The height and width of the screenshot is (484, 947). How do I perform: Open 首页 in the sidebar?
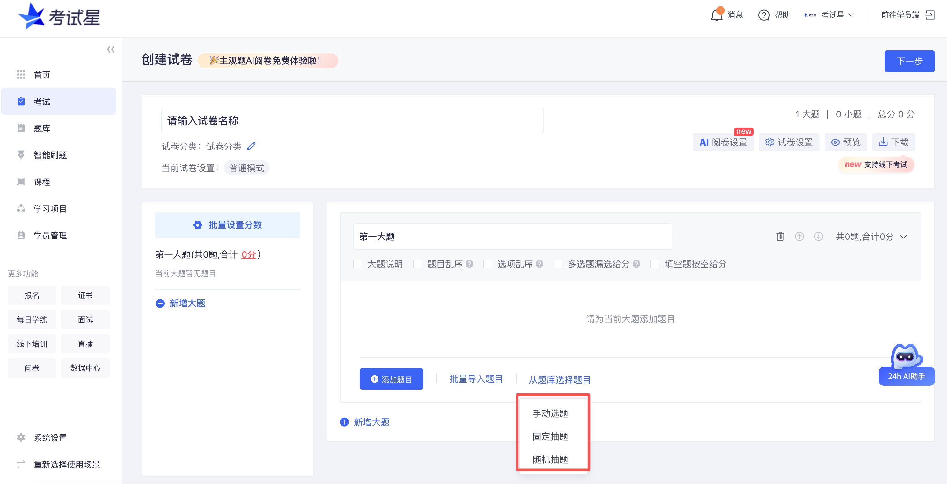click(59, 75)
